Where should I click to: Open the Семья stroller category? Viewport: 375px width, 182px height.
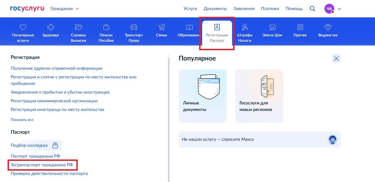pyautogui.click(x=161, y=30)
